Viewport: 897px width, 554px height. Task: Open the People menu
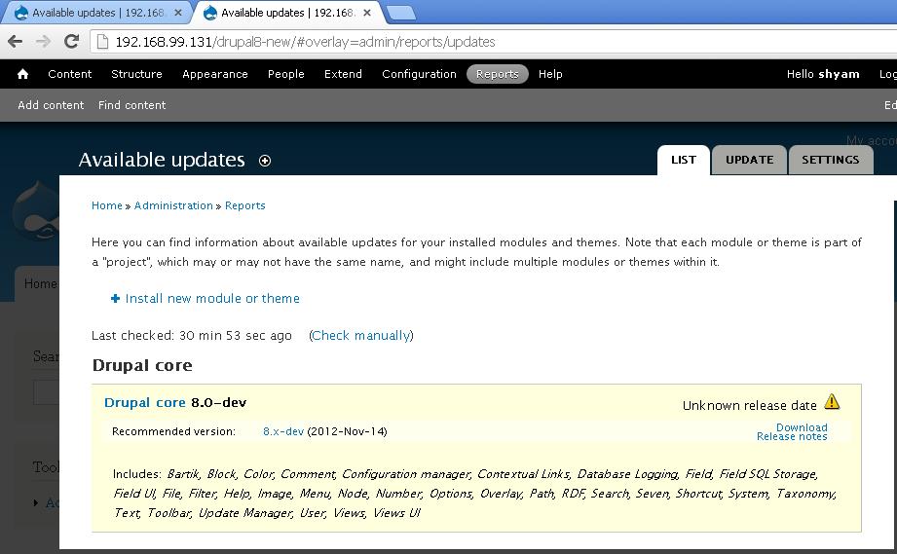coord(286,74)
